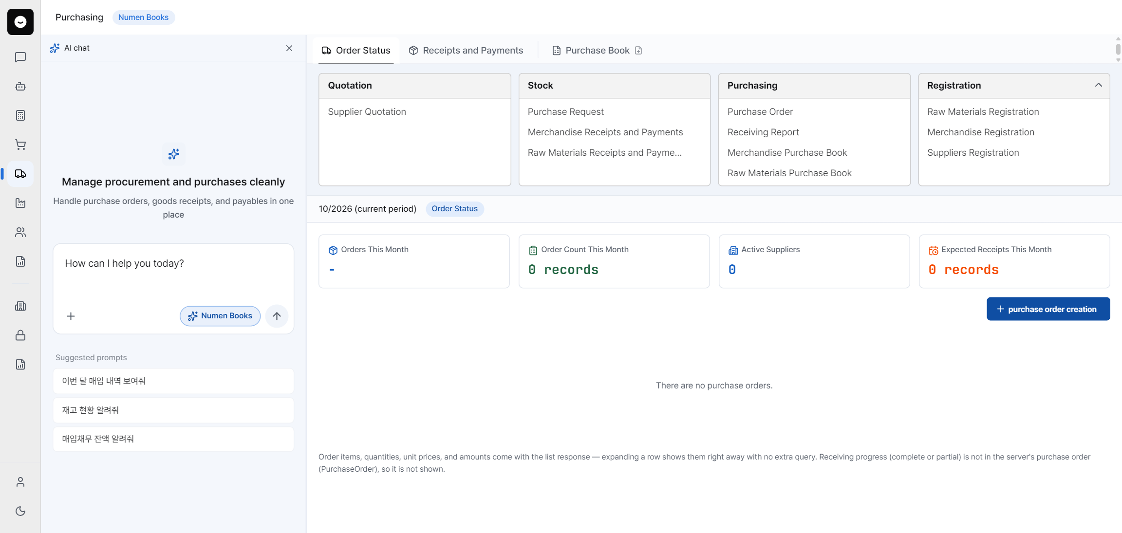Open the robot assistant sidebar icon
This screenshot has height=533, width=1122.
(20, 86)
